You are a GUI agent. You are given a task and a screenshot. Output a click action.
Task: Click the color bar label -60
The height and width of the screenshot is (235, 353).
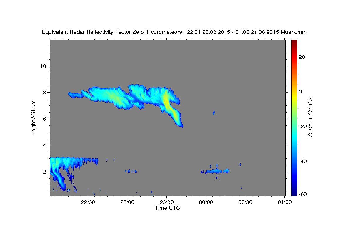point(302,194)
